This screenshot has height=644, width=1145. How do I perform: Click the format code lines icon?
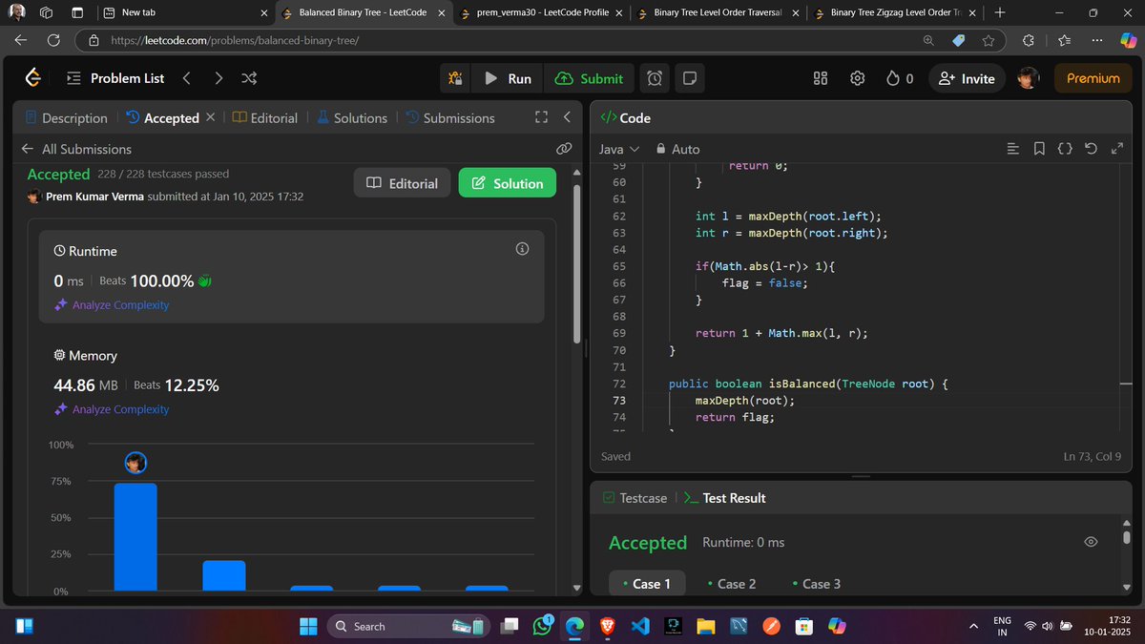click(1013, 149)
